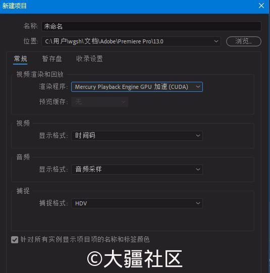Screen dimensions: 270x273
Task: Click the chevron on the HDV dropdown
Action: [198, 203]
